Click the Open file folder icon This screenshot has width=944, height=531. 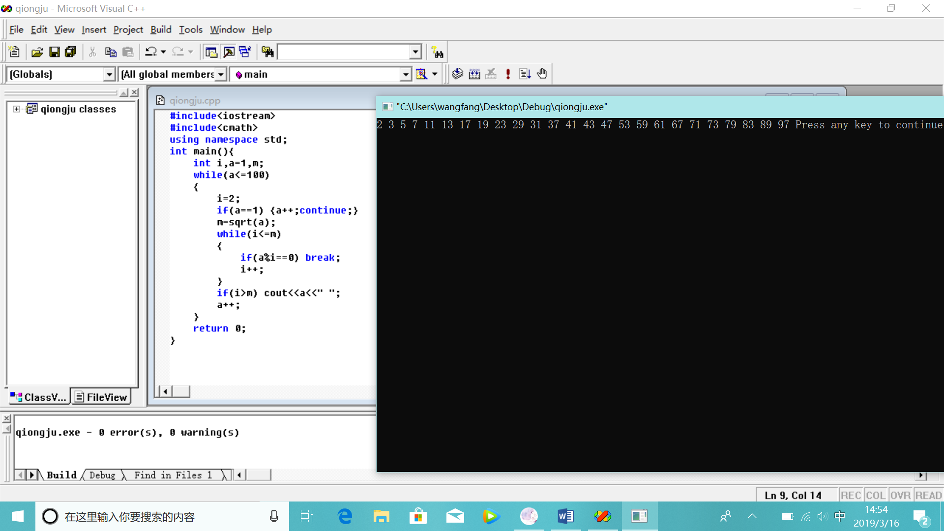pos(37,52)
